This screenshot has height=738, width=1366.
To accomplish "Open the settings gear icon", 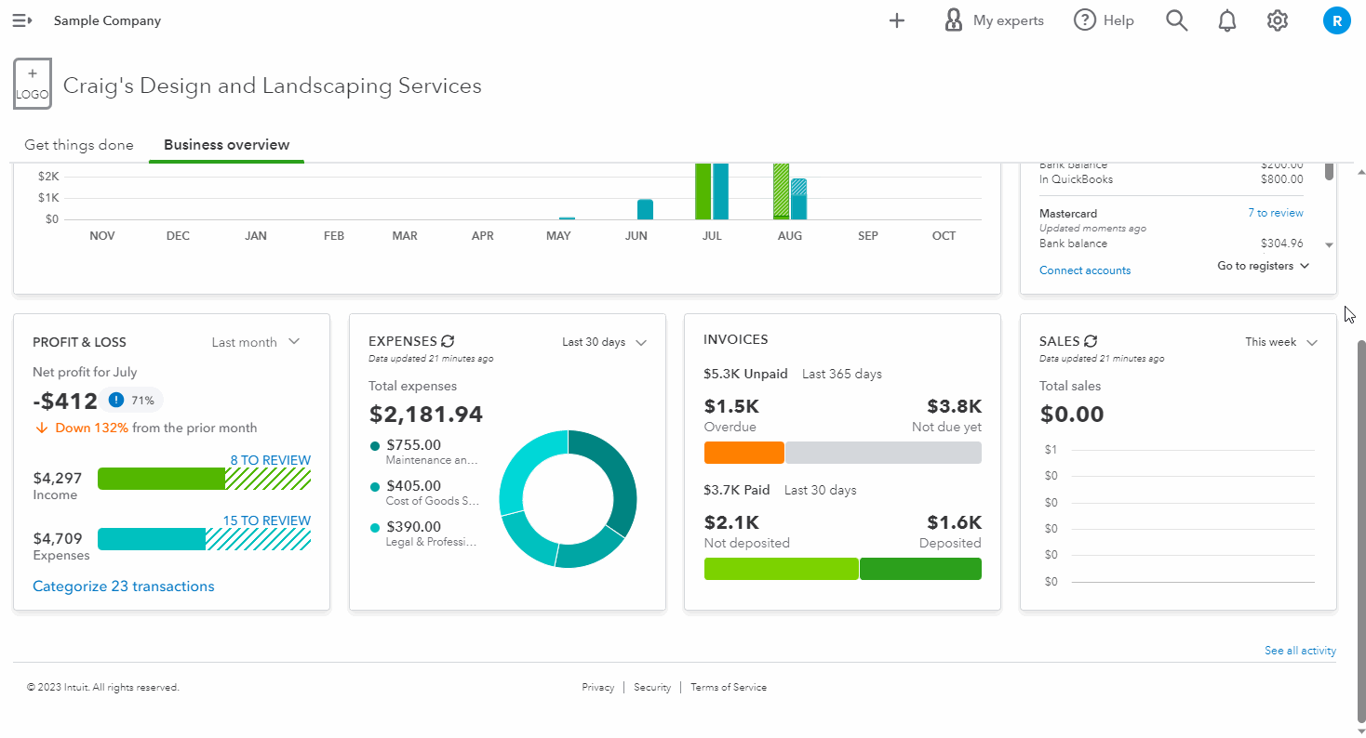I will tap(1278, 20).
